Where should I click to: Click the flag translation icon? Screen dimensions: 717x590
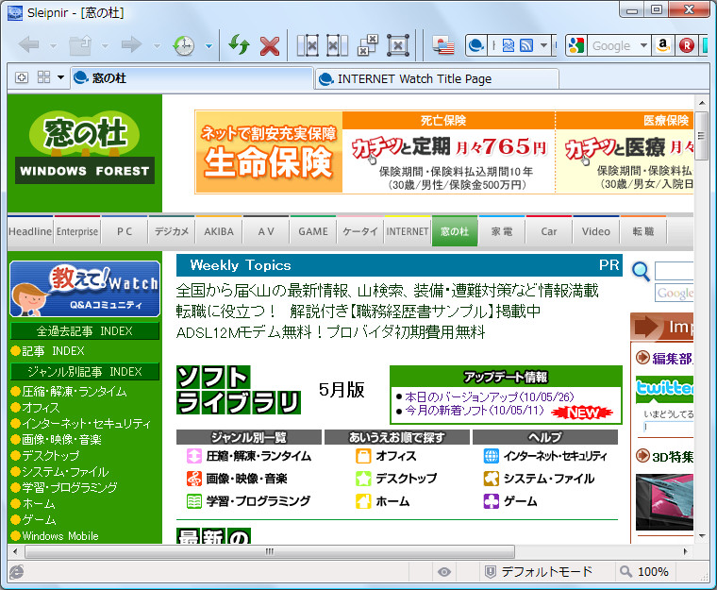(x=443, y=45)
